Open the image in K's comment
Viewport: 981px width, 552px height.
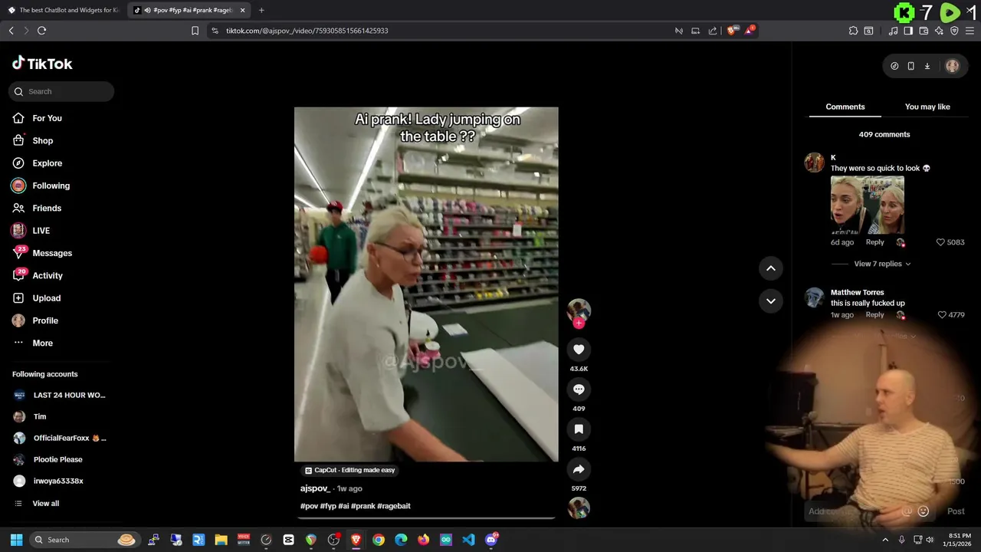click(868, 205)
